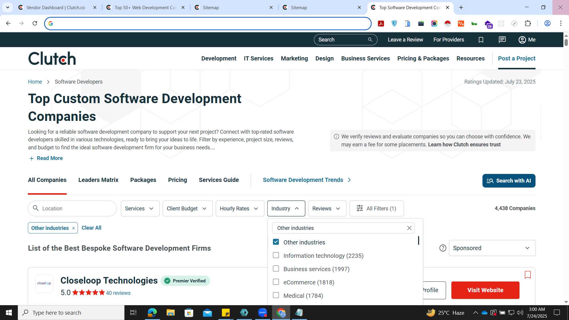Image resolution: width=569 pixels, height=320 pixels.
Task: Click the industry list scrollbar thumb
Action: 418,240
